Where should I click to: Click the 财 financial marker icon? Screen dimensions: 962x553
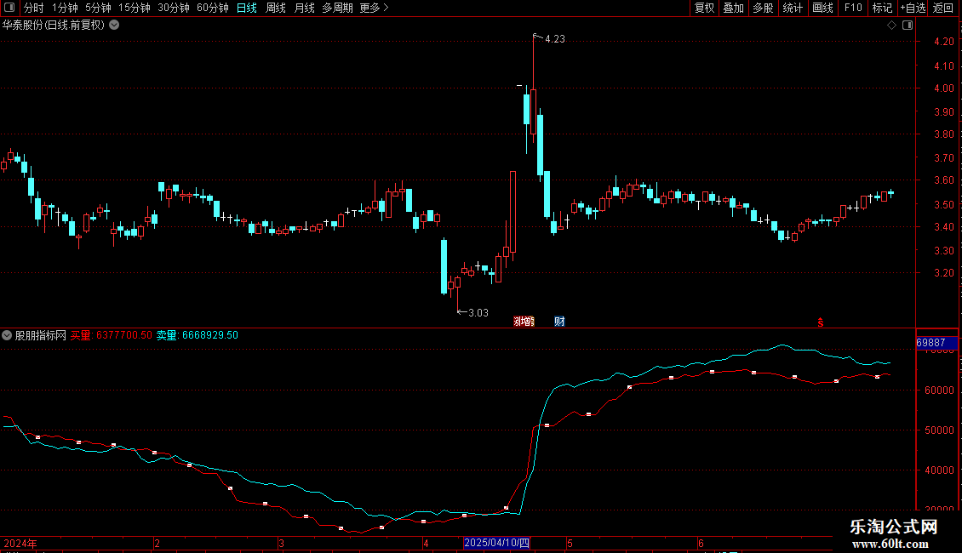point(559,322)
